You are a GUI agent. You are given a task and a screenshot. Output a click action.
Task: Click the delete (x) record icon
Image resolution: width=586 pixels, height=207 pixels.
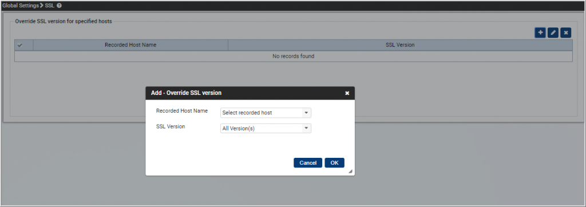tap(566, 33)
